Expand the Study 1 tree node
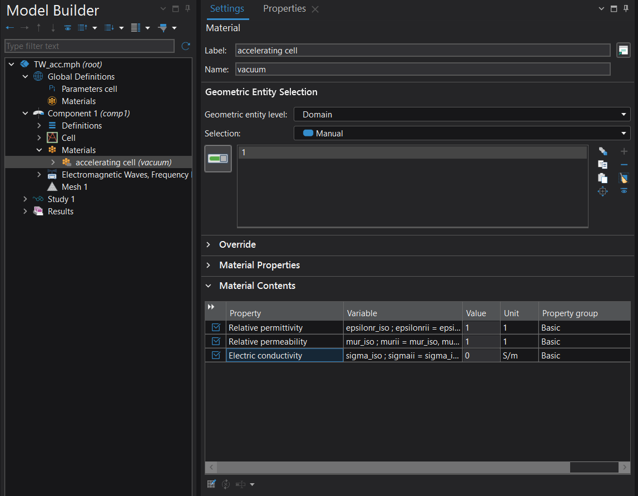 (25, 199)
